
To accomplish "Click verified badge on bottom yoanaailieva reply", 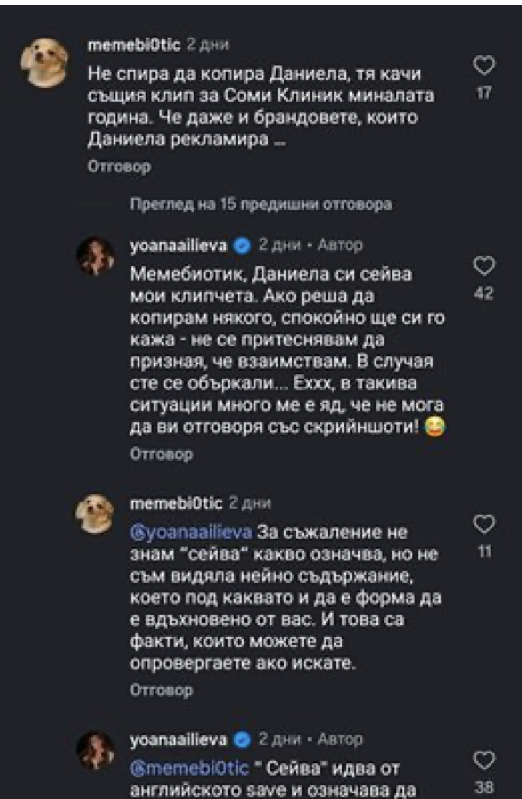I will pos(242,739).
